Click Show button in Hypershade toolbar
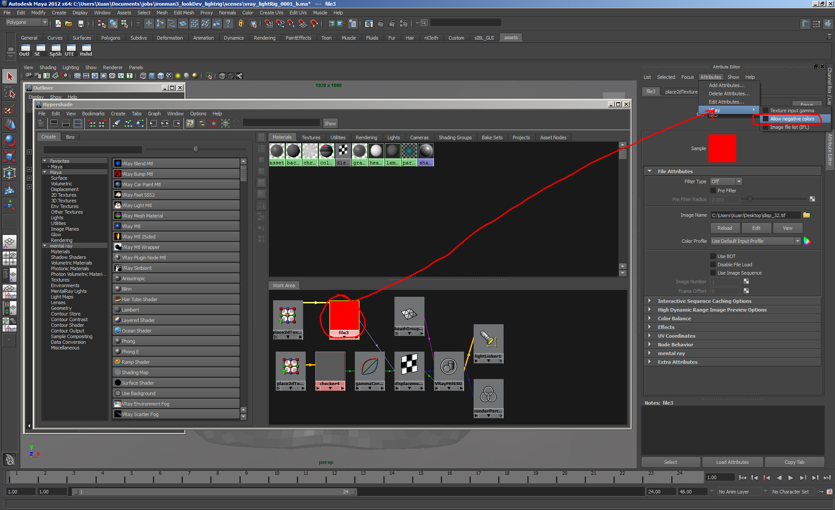Image resolution: width=835 pixels, height=510 pixels. 330,124
